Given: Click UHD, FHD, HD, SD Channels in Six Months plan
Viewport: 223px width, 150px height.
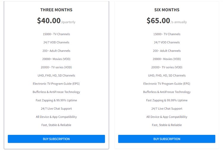Looking at the screenshot, I should click(167, 75).
